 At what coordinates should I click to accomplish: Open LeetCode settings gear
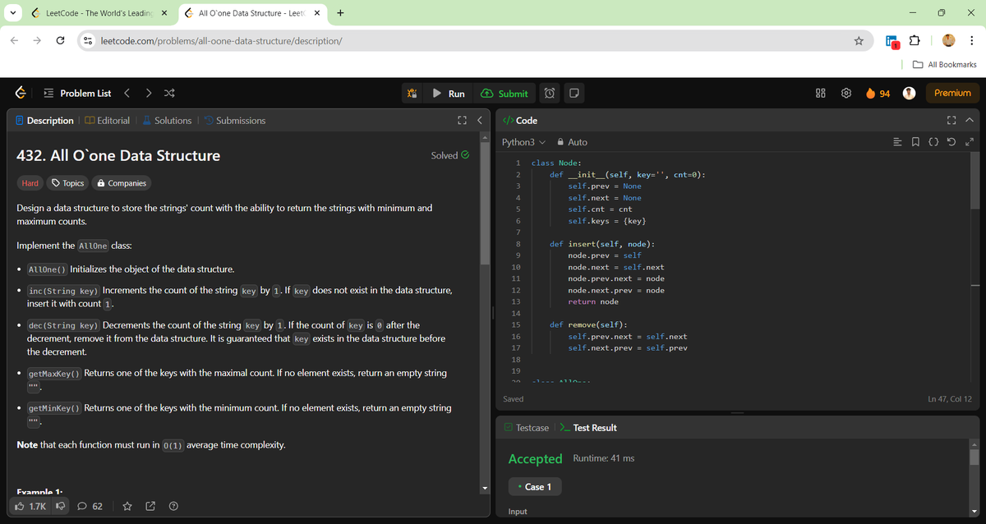[x=846, y=94]
